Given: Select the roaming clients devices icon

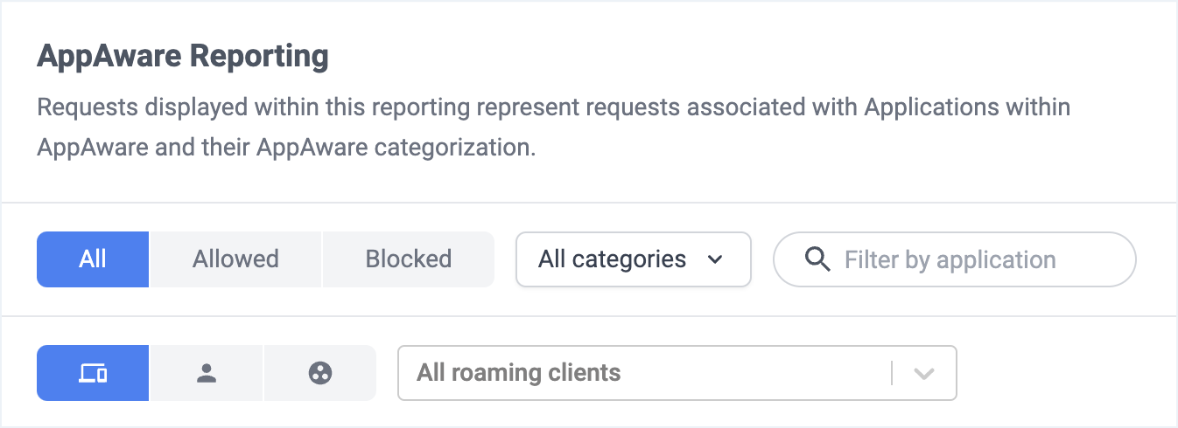Looking at the screenshot, I should click(x=93, y=373).
